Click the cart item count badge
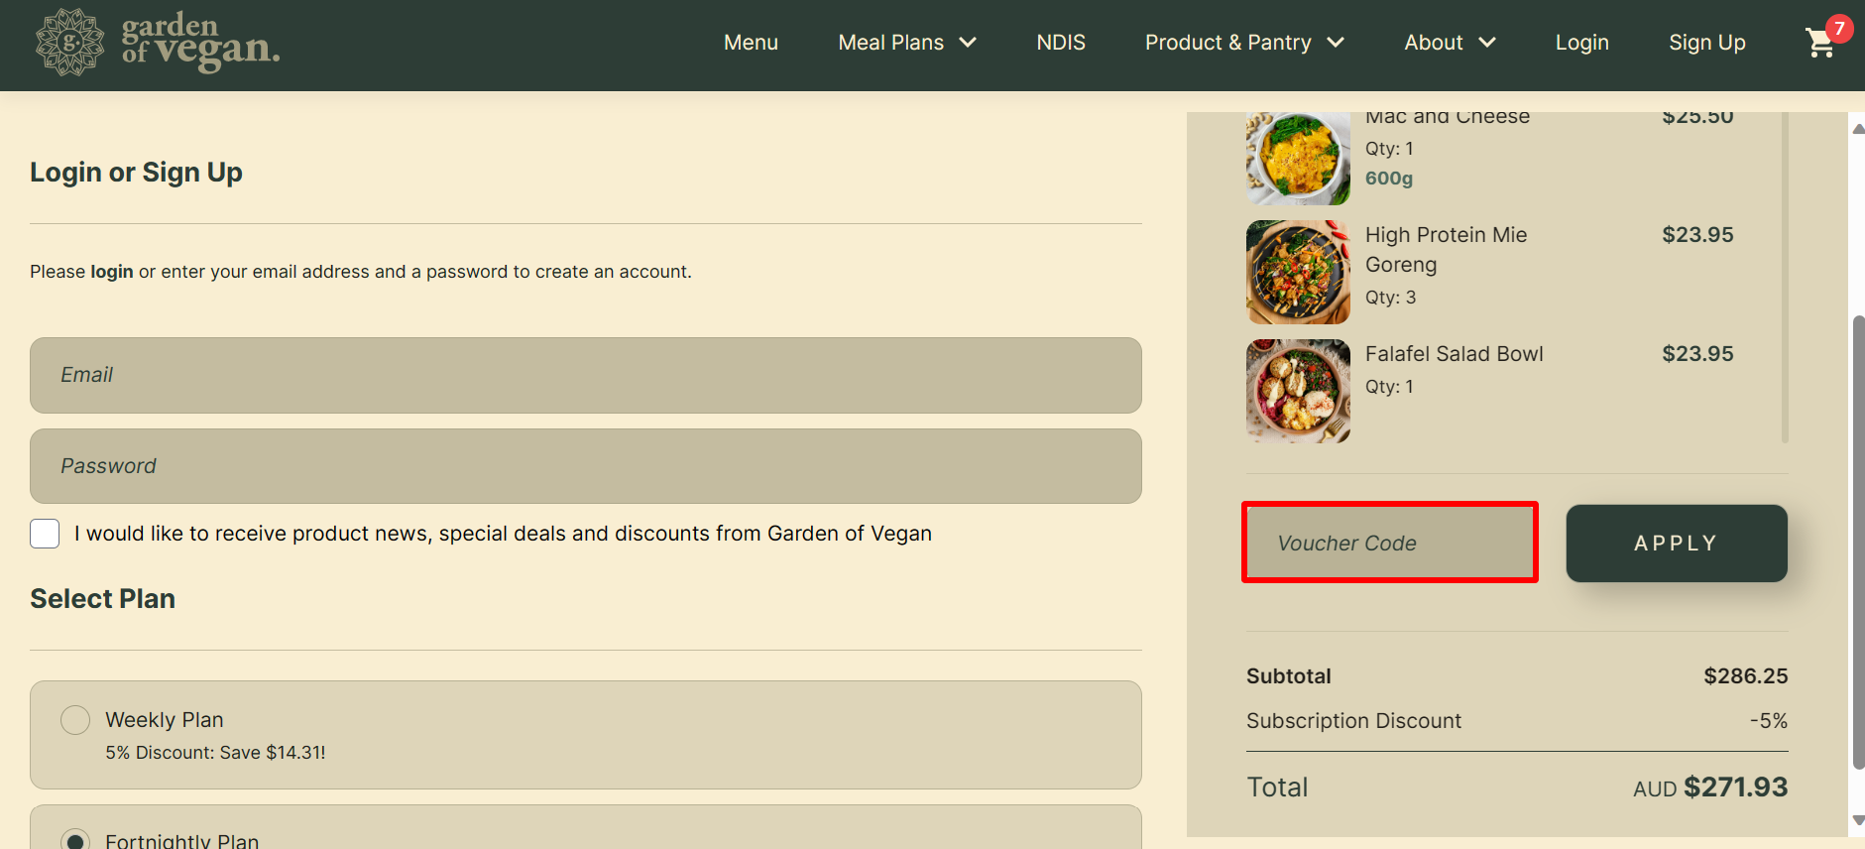The width and height of the screenshot is (1865, 849). [x=1841, y=28]
